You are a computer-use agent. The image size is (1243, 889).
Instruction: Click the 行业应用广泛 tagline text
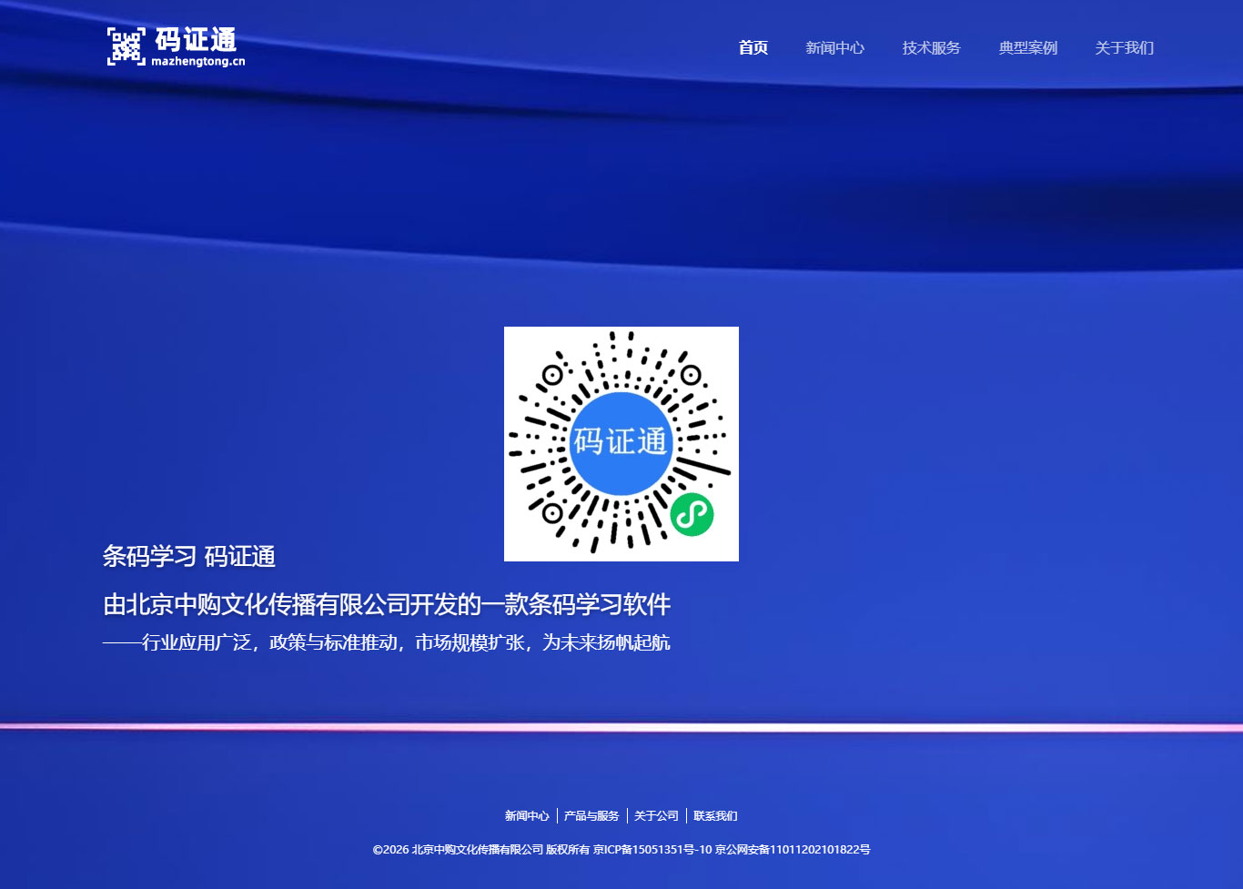pos(387,642)
